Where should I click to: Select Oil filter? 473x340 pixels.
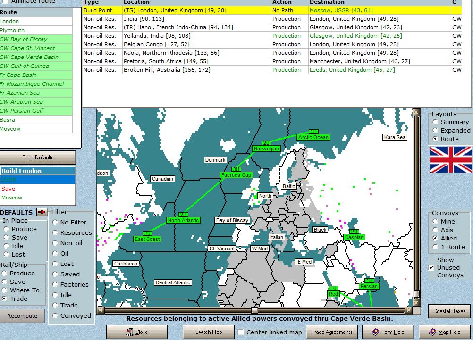(x=55, y=254)
